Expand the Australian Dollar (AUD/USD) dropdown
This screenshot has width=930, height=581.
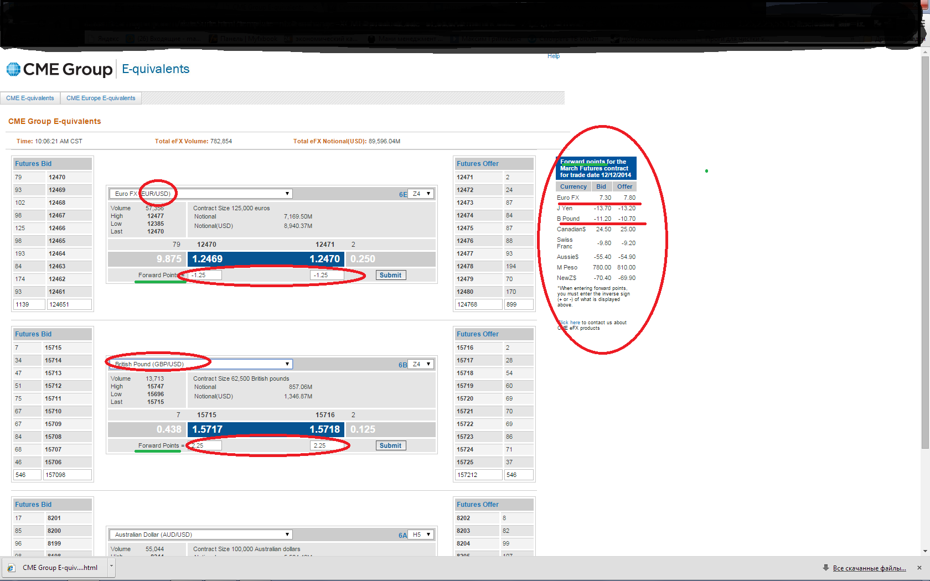coord(201,535)
